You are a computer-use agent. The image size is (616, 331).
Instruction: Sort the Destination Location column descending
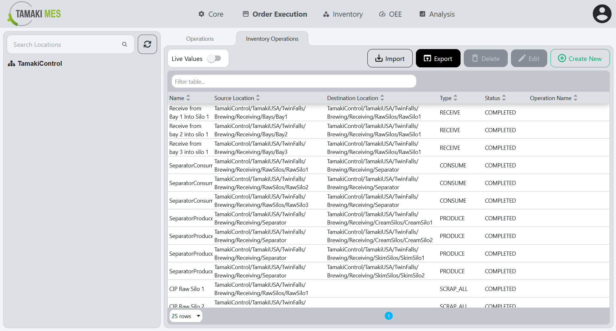tap(382, 99)
